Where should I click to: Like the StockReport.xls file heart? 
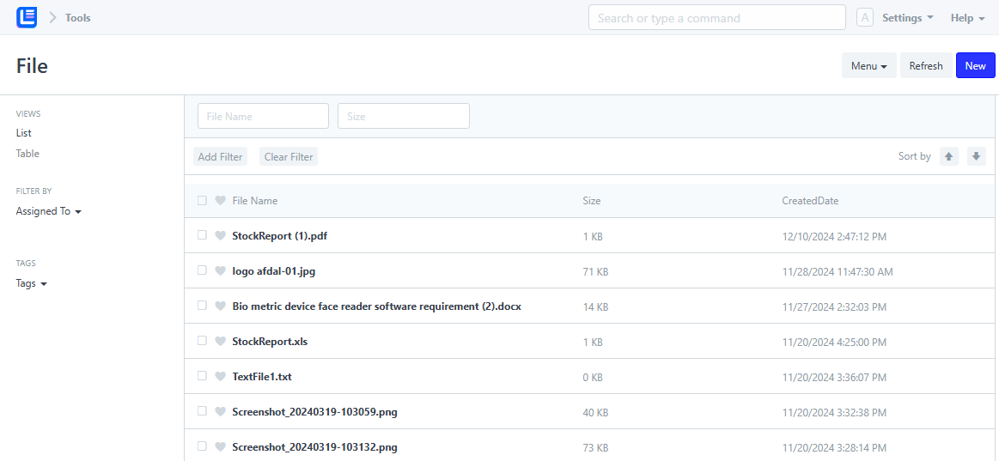point(221,342)
